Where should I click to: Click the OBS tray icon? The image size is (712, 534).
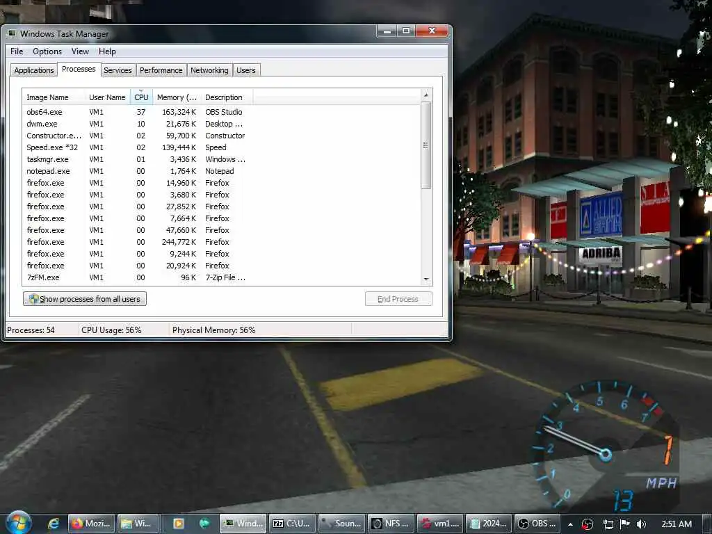coord(588,524)
